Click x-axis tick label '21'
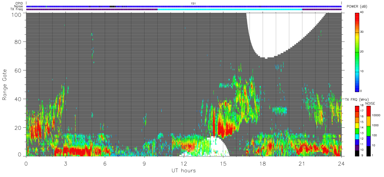384x177 pixels. [302, 163]
